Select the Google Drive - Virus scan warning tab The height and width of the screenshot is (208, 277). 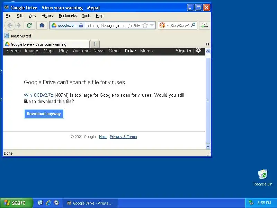click(46, 44)
